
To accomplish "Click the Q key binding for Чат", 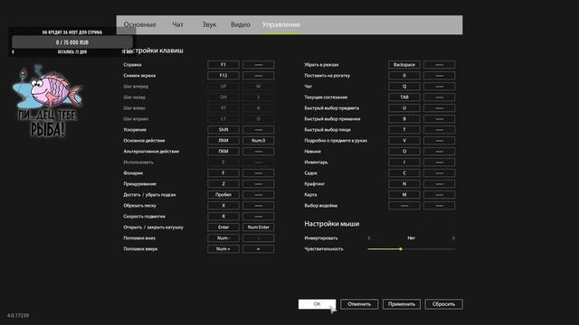I will [404, 87].
